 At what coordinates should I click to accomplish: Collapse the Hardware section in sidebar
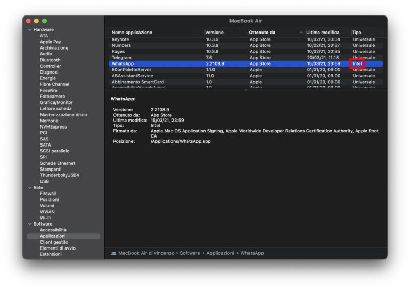pyautogui.click(x=30, y=30)
